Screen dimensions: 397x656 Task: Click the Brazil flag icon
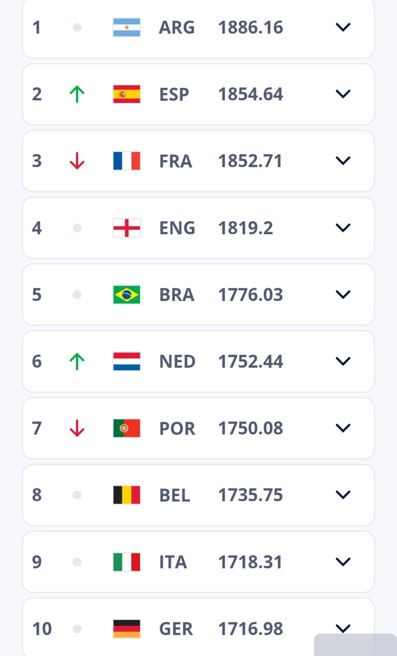click(127, 295)
